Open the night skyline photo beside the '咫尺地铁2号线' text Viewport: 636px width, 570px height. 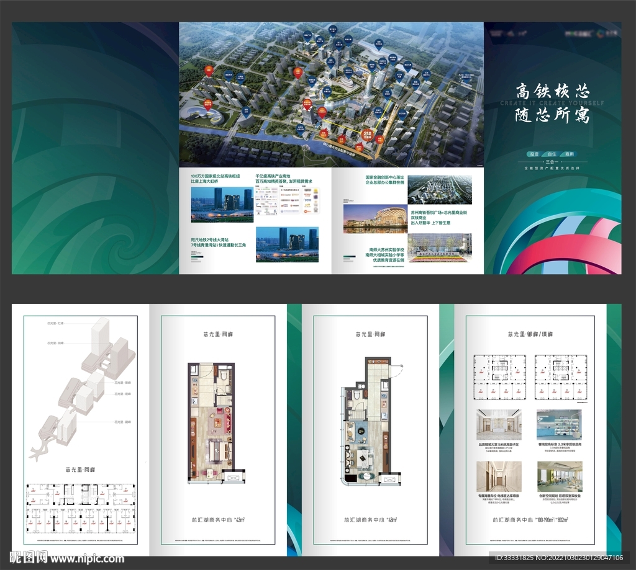287,244
